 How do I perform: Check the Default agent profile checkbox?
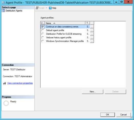point(43,30)
